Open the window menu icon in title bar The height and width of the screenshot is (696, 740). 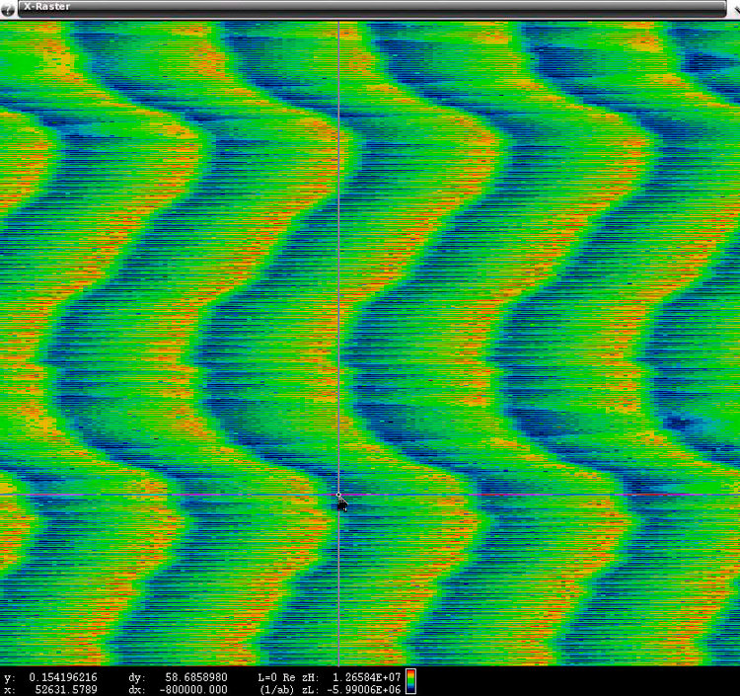9,7
